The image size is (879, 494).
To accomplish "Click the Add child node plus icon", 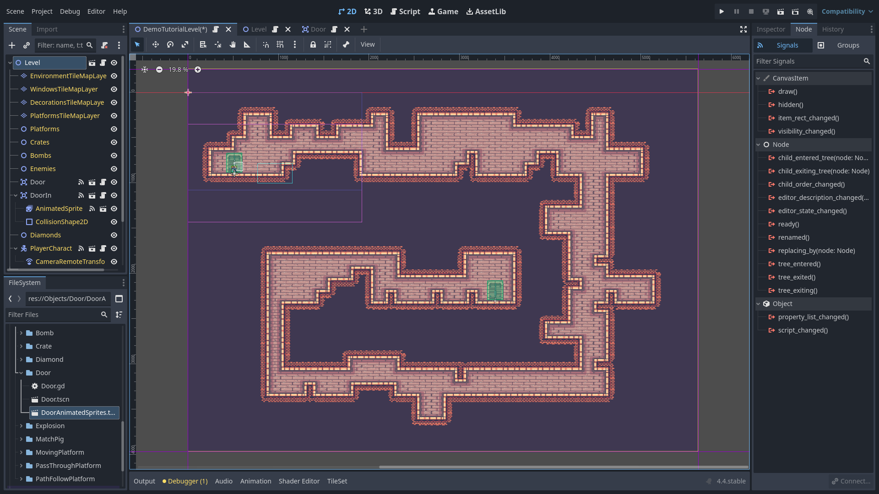I will tap(12, 45).
